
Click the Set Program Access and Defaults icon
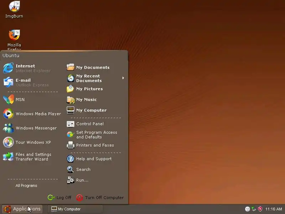coord(71,135)
